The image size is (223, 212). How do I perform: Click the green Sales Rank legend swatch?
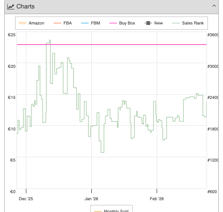[176, 23]
